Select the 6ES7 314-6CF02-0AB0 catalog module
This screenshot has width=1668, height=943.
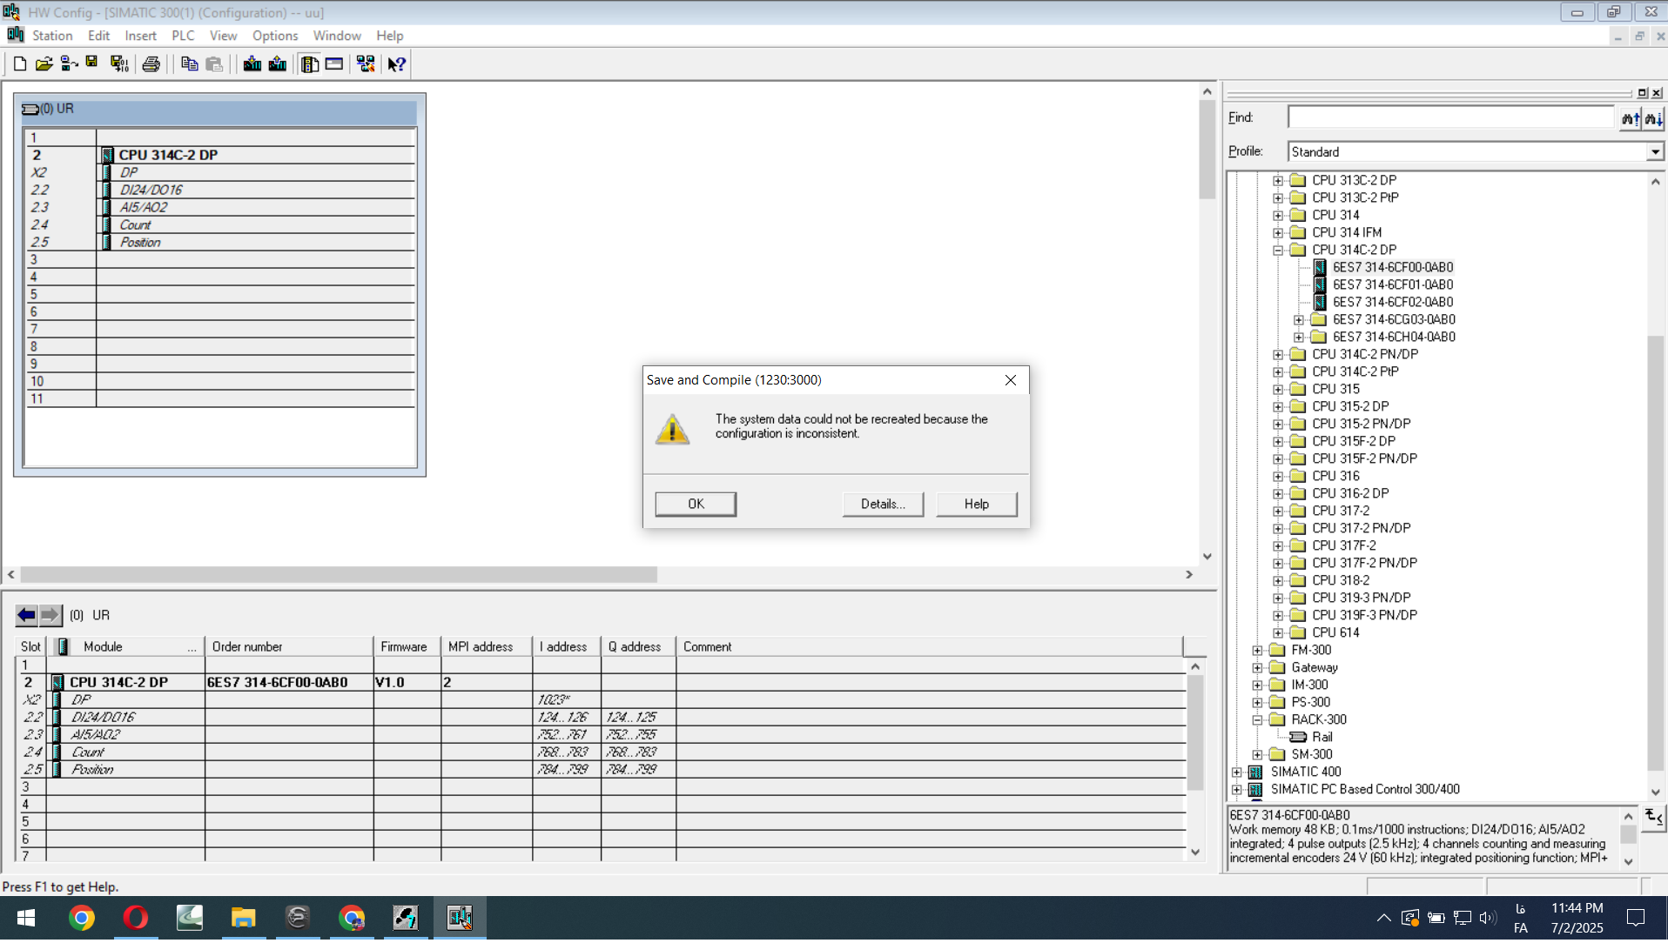(1392, 302)
